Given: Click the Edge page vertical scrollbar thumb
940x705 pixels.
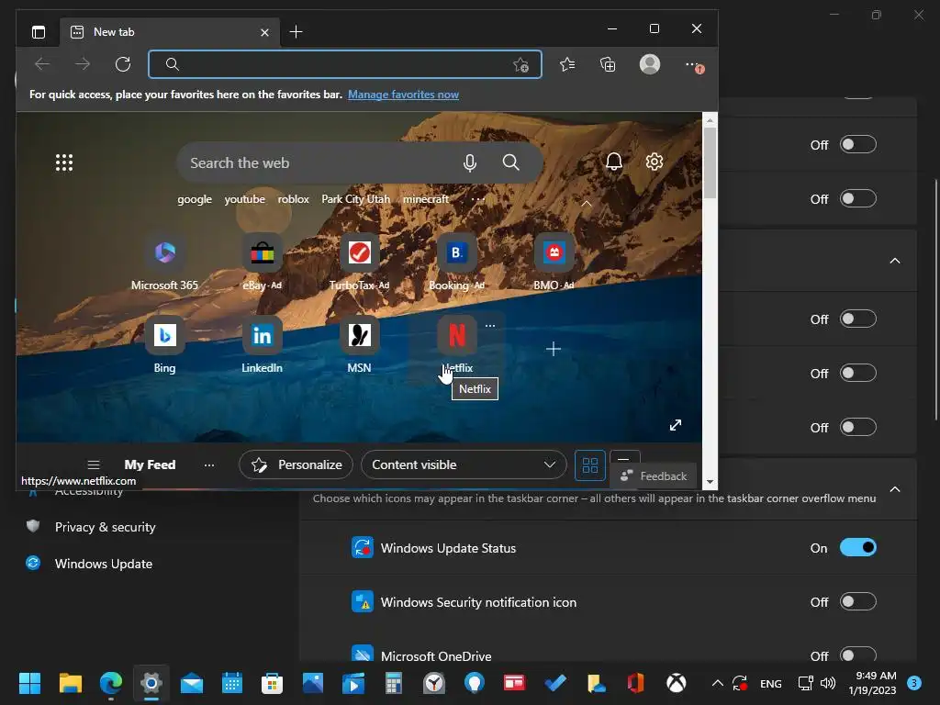Looking at the screenshot, I should [x=710, y=162].
